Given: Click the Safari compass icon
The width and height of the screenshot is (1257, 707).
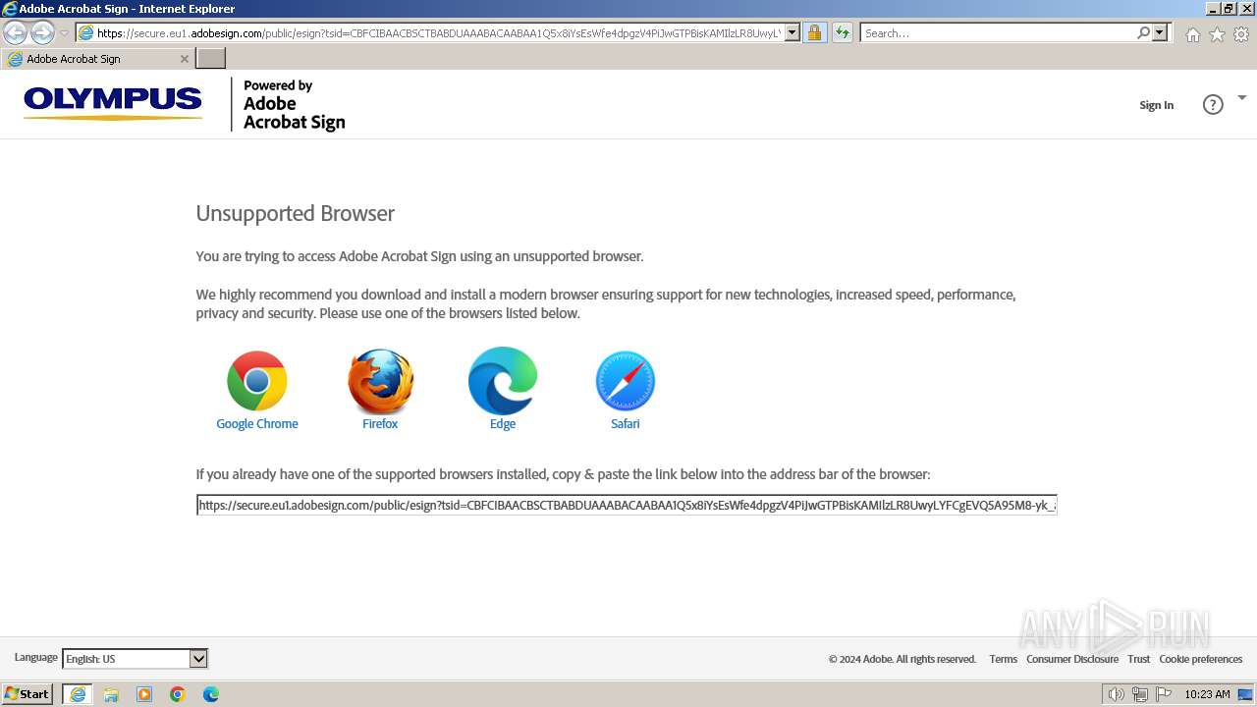Looking at the screenshot, I should pos(626,380).
